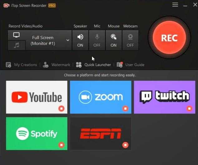Viewport: 198px width, 165px height.
Task: Click the PRO badge in title bar
Action: tap(52, 5)
